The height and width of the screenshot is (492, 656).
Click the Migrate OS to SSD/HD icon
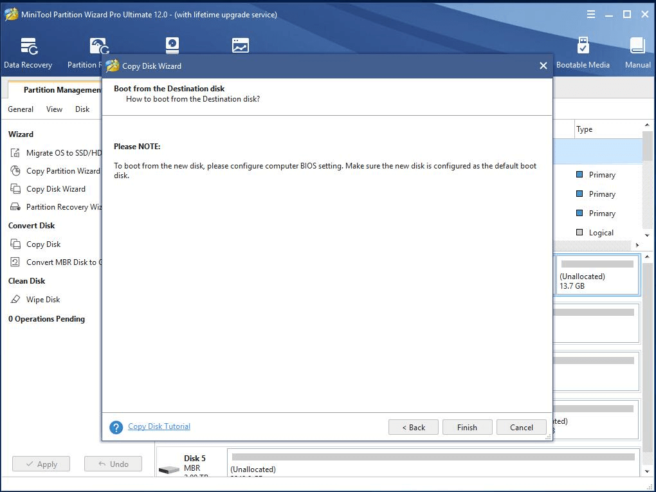pos(15,152)
